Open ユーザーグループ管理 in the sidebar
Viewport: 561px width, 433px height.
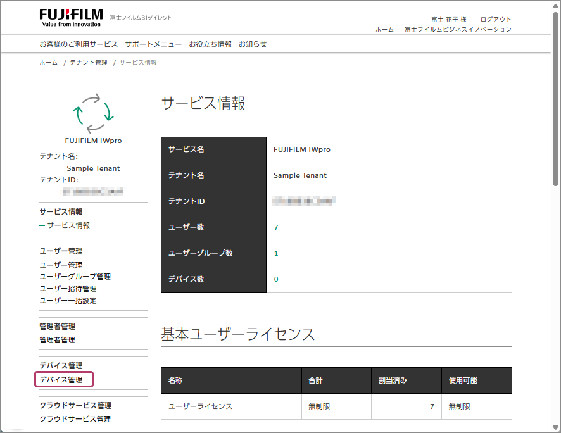tap(75, 277)
